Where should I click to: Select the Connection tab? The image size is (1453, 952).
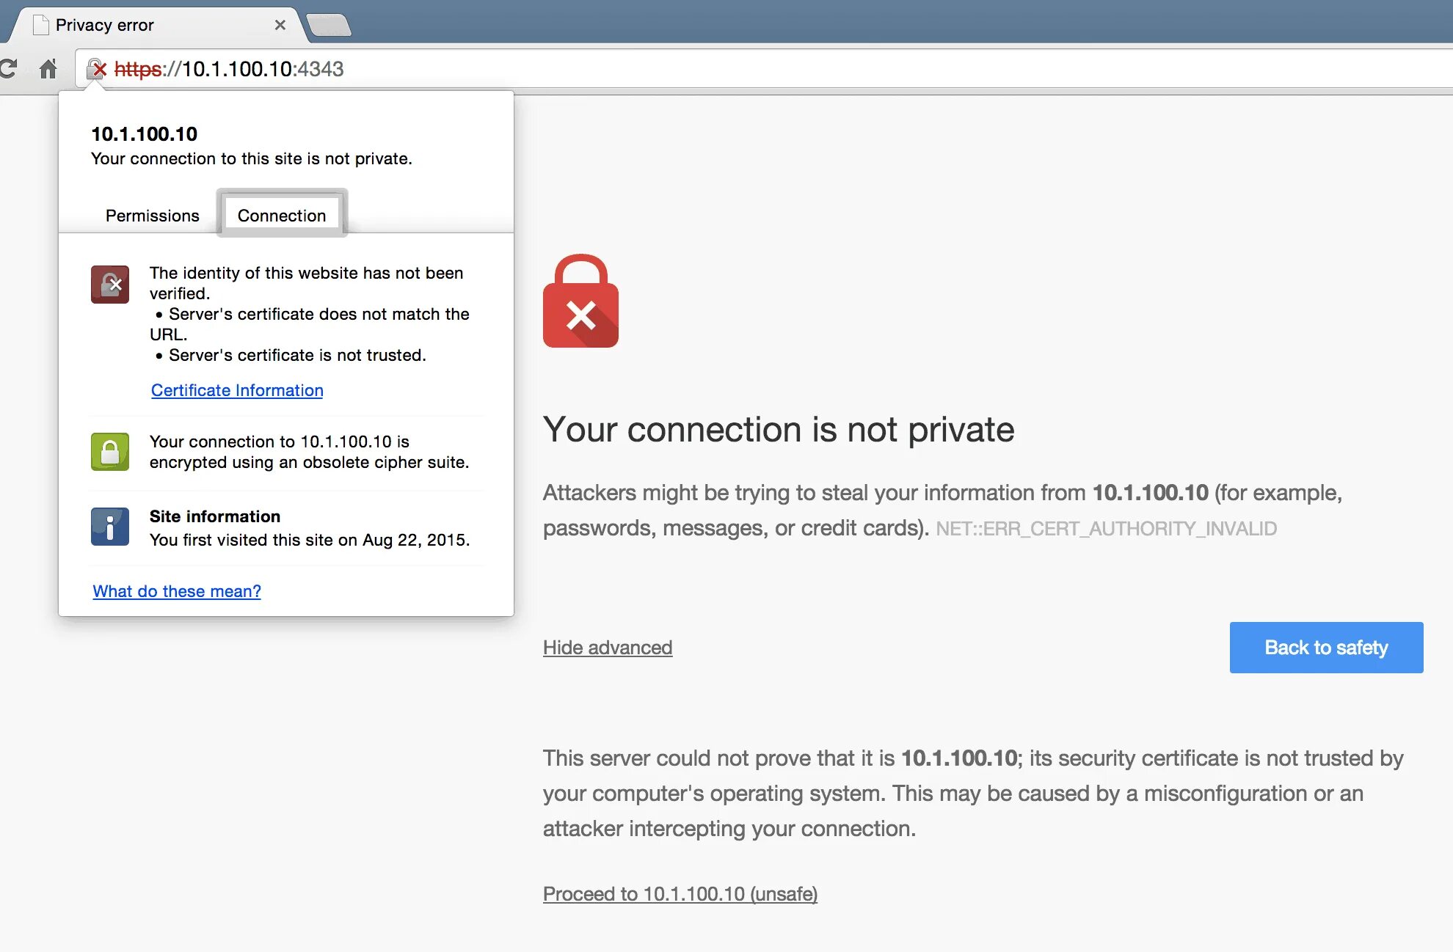[x=282, y=216]
